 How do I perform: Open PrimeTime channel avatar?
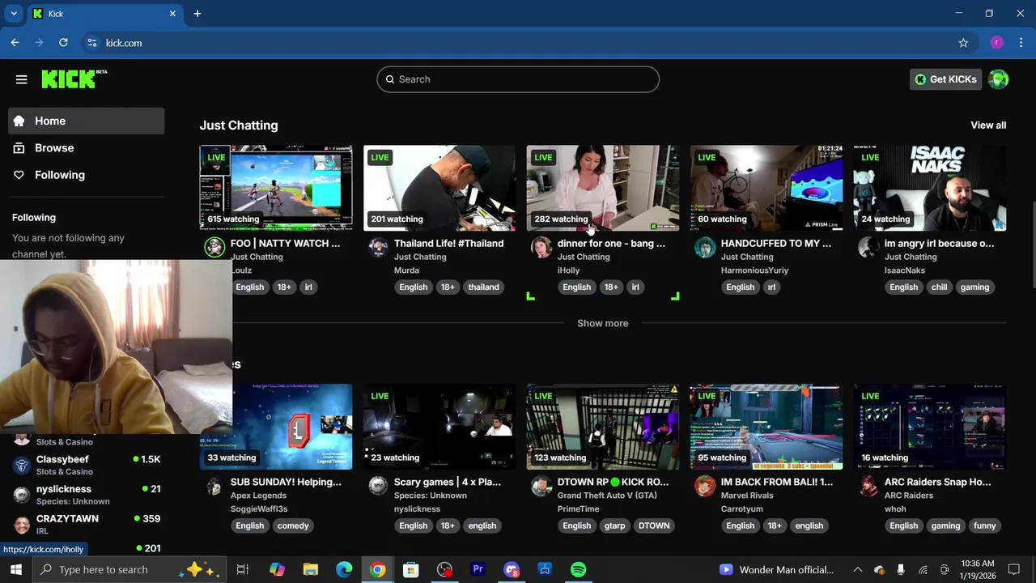pyautogui.click(x=541, y=486)
